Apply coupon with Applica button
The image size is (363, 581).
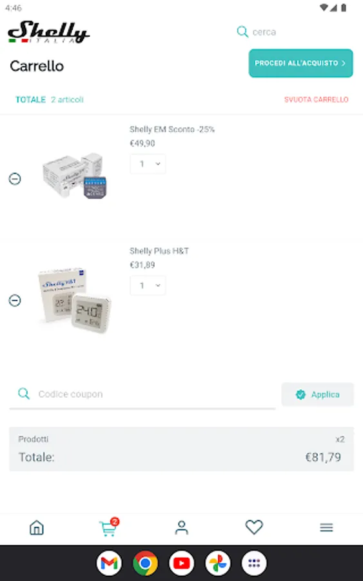click(317, 394)
